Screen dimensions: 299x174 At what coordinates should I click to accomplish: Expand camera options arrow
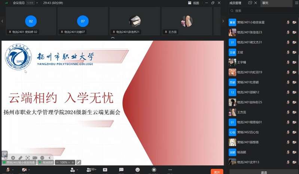tap(29, 170)
